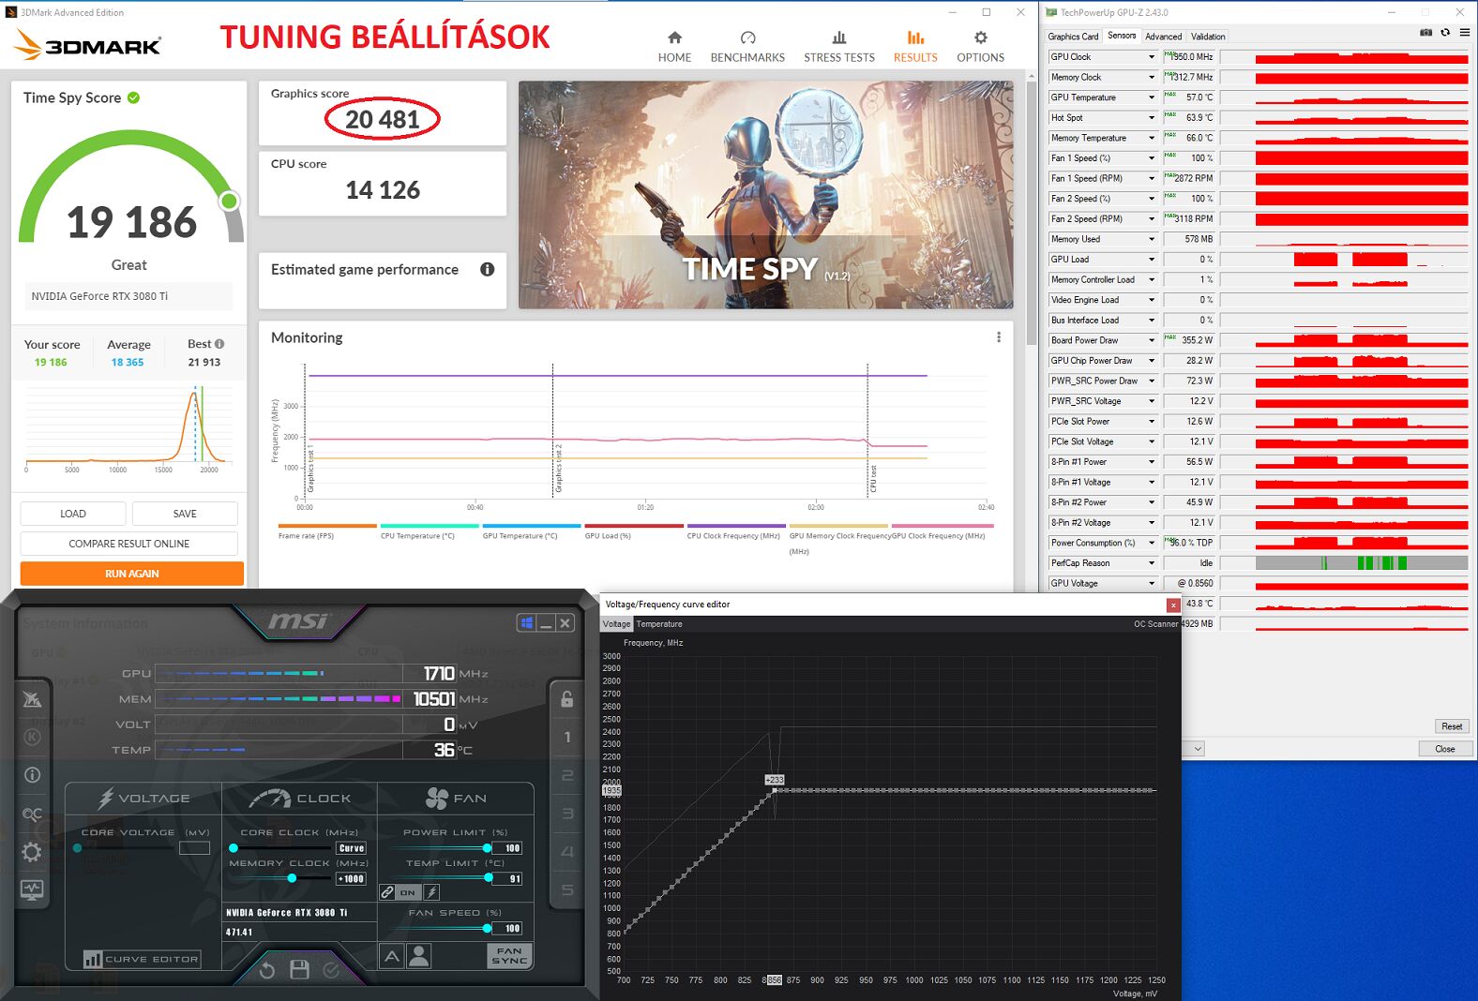1478x1001 pixels.
Task: Toggle the FAN SYNC button
Action: point(509,956)
